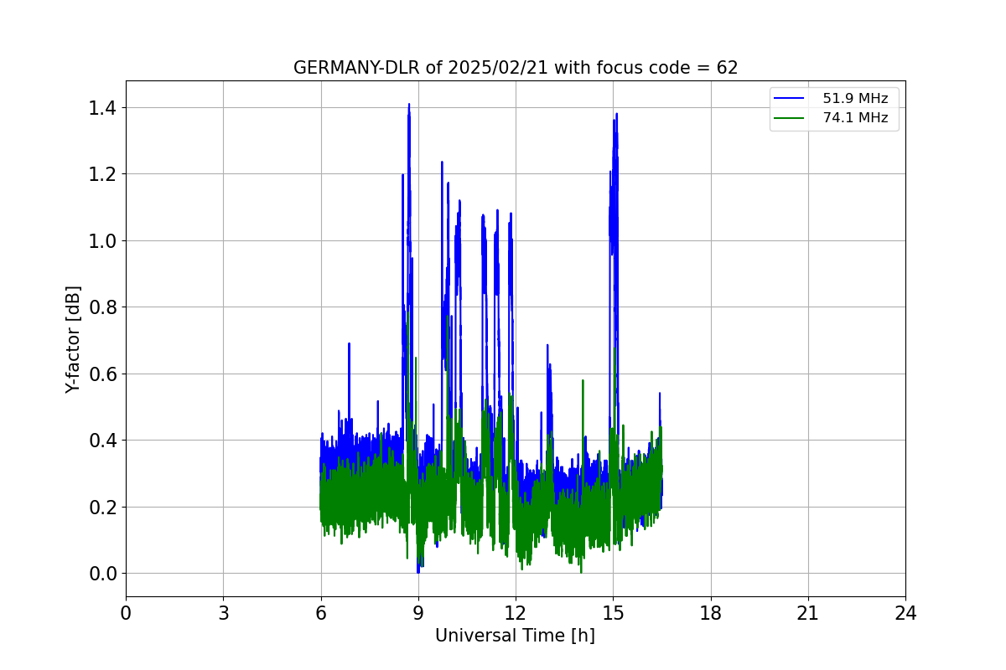Viewport: 1006px width, 670px height.
Task: Click the y-axis tick label 0.8
Action: point(102,307)
